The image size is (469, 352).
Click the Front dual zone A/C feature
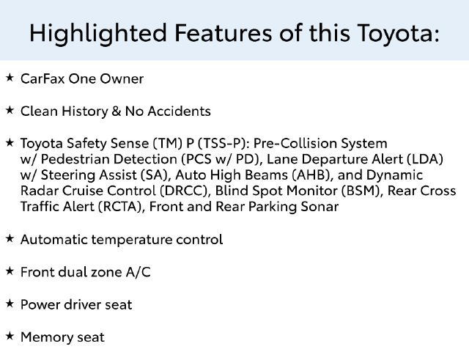click(86, 272)
